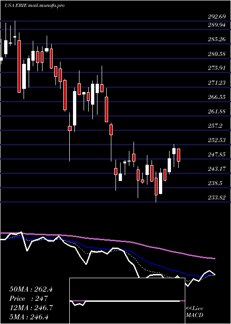Click the <<Live MACD label

pyautogui.click(x=195, y=312)
